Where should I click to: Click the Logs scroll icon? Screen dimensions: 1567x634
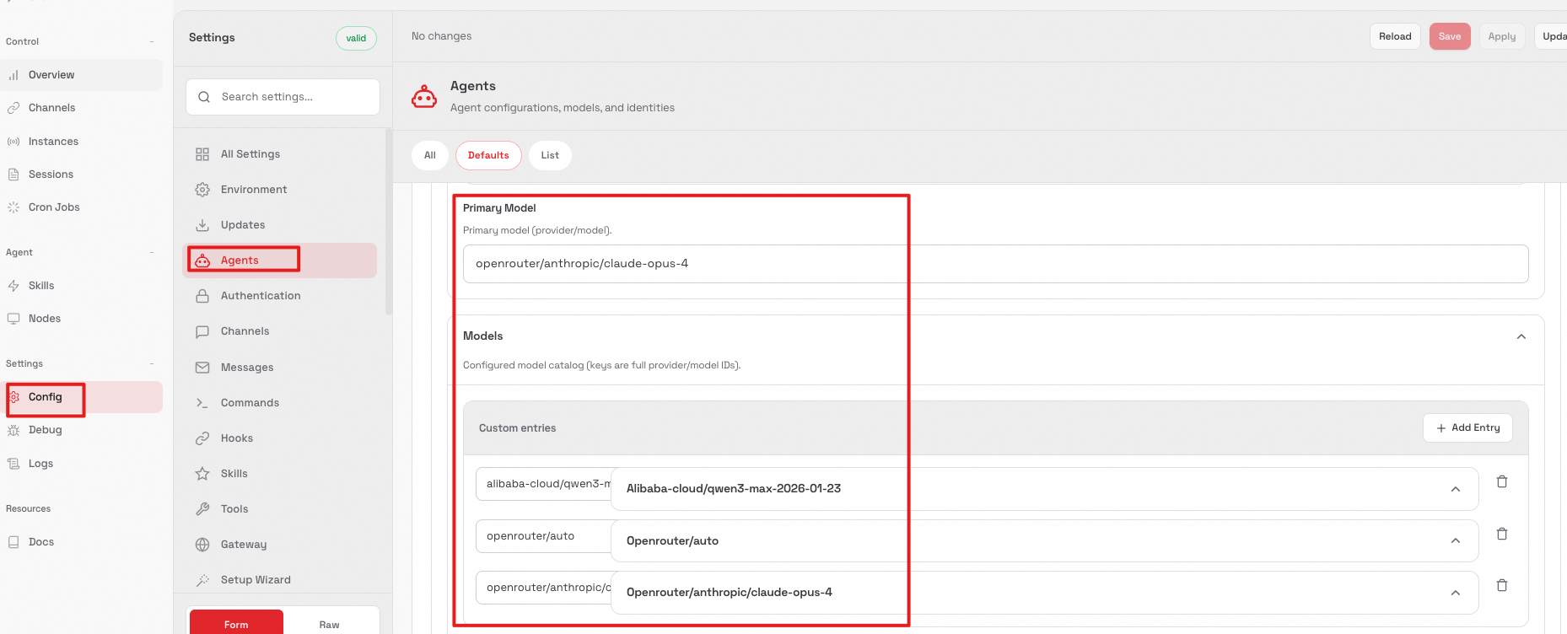click(x=13, y=464)
